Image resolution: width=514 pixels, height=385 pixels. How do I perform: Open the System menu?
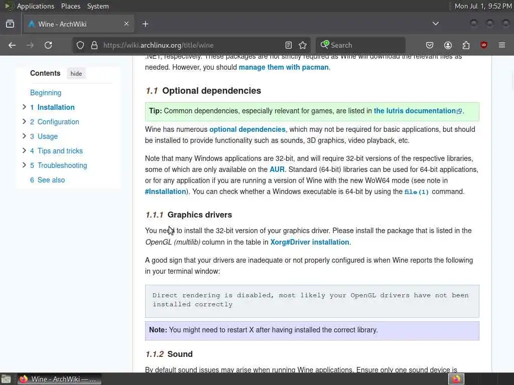(x=98, y=6)
